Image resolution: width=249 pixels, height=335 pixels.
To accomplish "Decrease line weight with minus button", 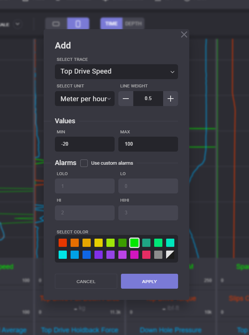I will coord(126,99).
